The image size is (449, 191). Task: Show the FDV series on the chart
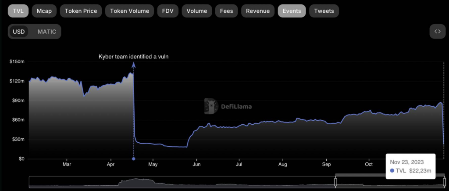pyautogui.click(x=167, y=11)
